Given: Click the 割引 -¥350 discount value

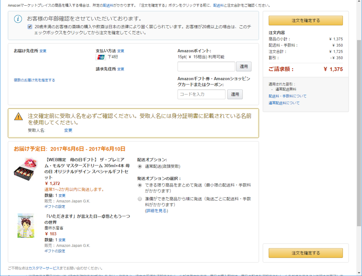Looking at the screenshot, I should click(337, 58).
